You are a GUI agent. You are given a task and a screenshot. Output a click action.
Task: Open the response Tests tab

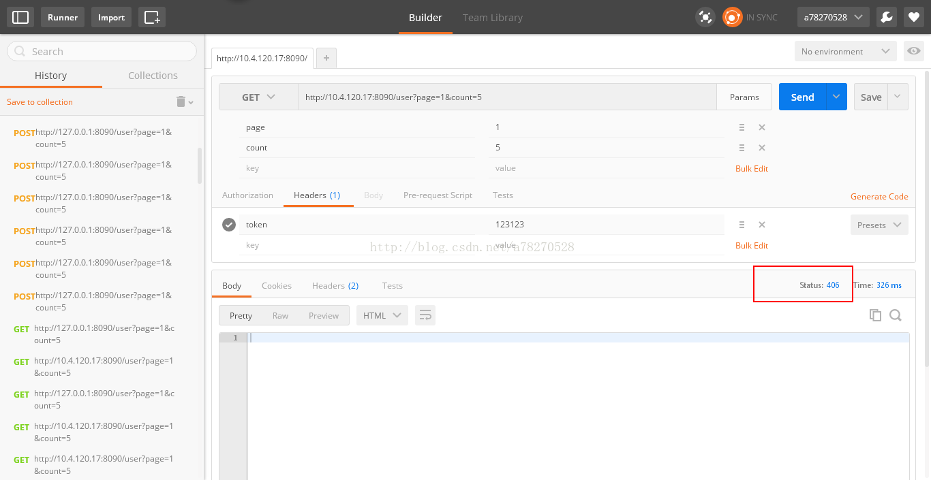point(393,286)
